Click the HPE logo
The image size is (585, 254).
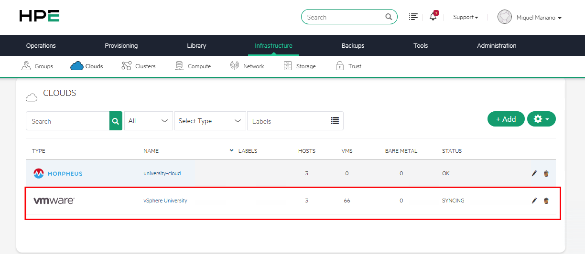[x=40, y=16]
